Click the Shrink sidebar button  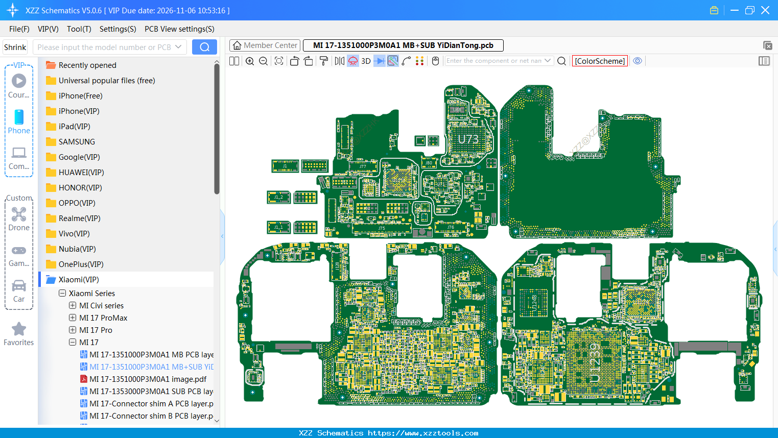point(15,46)
